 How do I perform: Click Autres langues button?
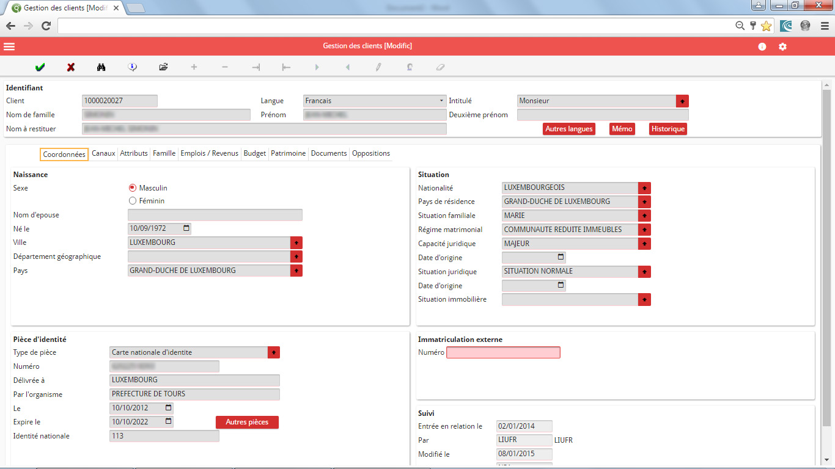pyautogui.click(x=569, y=129)
